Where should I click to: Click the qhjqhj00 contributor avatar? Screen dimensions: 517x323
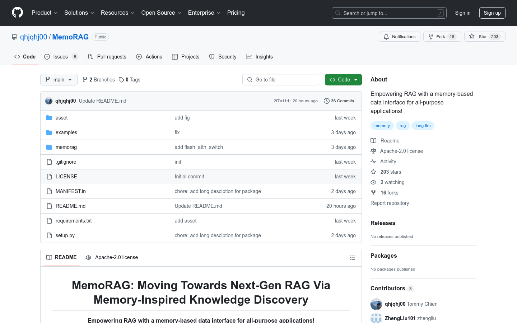click(x=376, y=304)
